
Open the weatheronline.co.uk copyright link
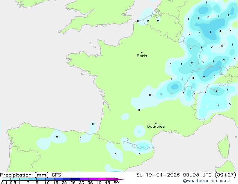(x=206, y=181)
